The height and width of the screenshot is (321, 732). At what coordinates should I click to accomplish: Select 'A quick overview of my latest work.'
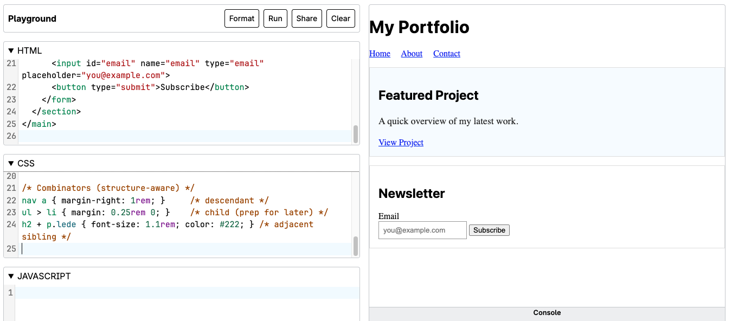(x=448, y=121)
